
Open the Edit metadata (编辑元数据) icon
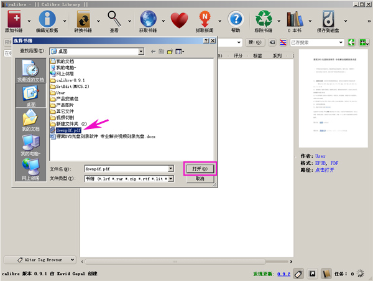click(47, 19)
